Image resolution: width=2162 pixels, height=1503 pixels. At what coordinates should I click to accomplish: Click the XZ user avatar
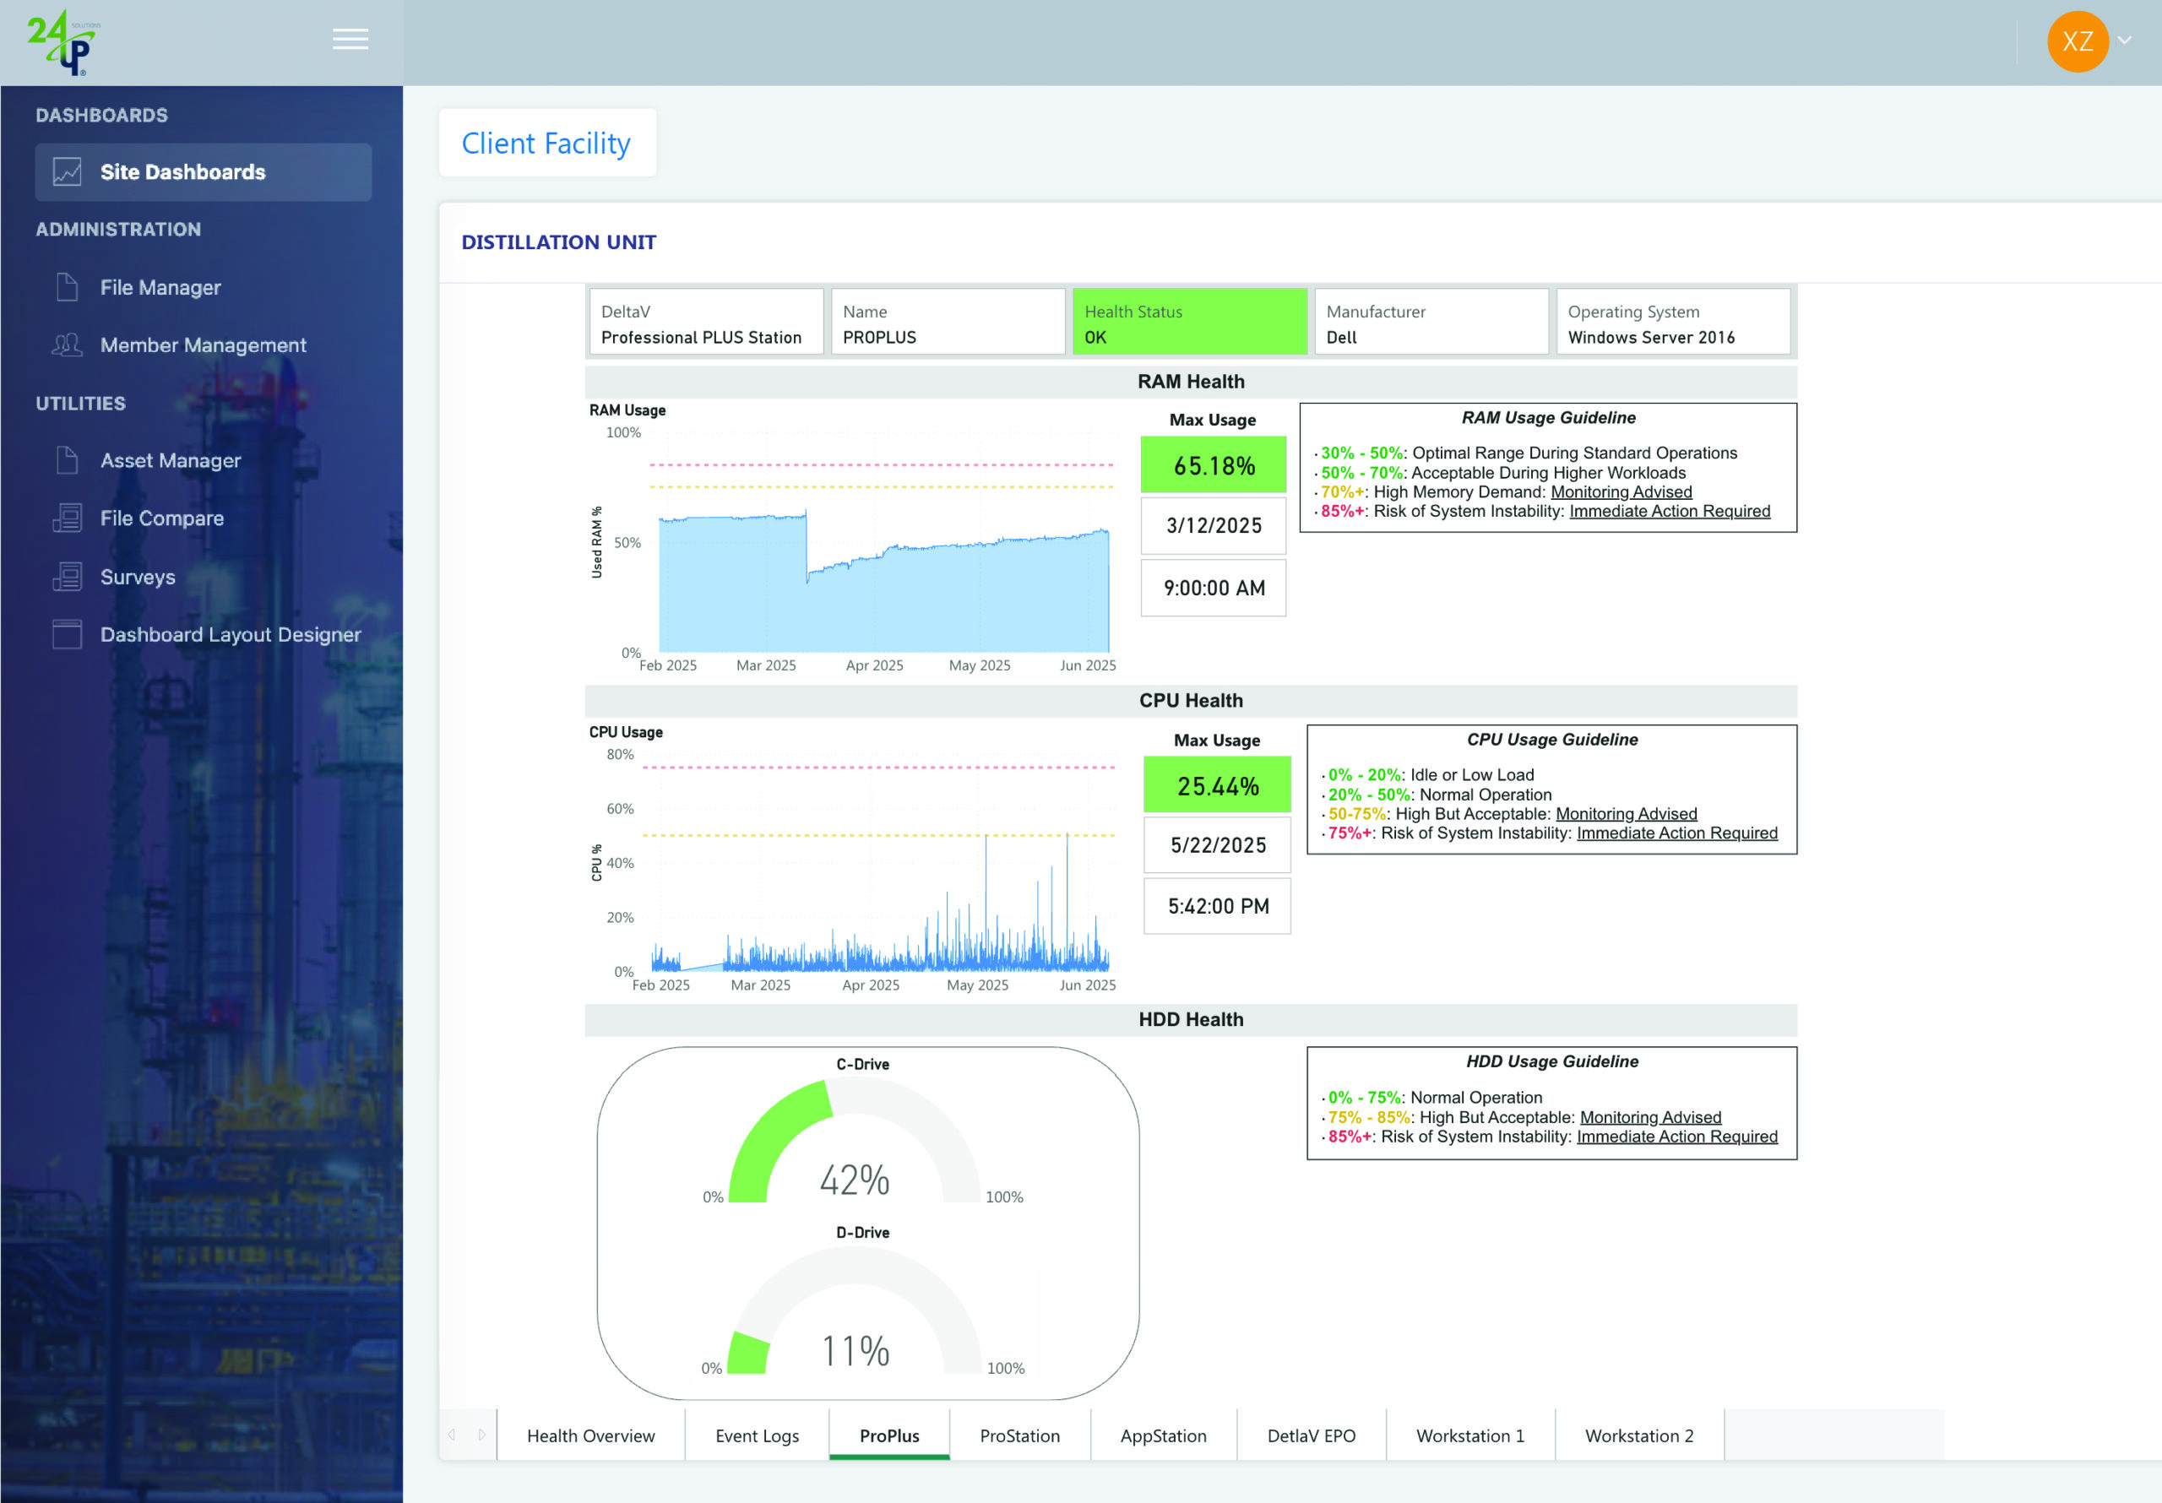coord(2078,41)
